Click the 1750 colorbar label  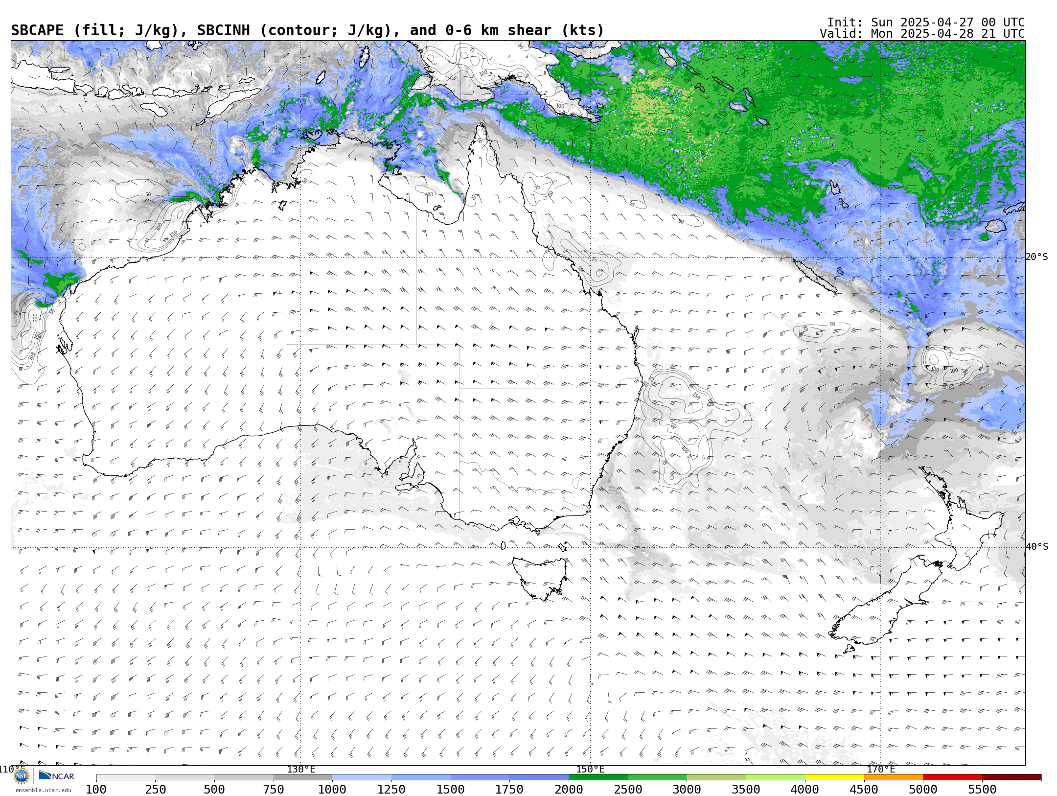[x=509, y=789]
